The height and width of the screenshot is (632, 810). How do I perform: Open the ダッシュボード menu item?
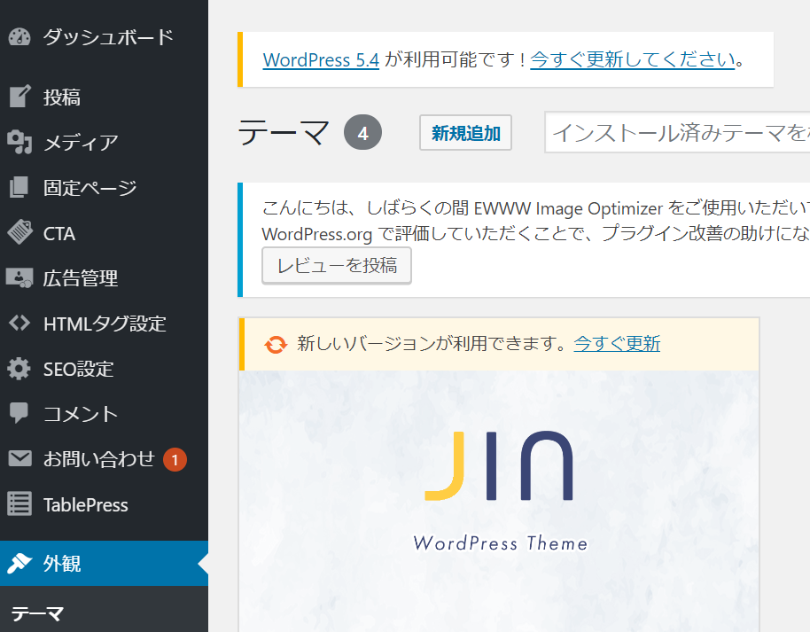click(x=104, y=37)
